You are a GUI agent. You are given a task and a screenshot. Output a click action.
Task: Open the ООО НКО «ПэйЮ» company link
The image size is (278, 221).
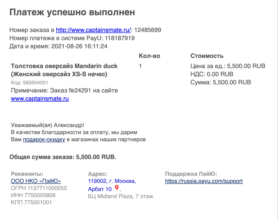coord(36,181)
